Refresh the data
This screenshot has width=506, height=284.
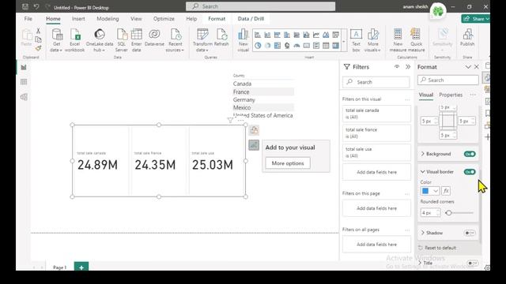221,38
